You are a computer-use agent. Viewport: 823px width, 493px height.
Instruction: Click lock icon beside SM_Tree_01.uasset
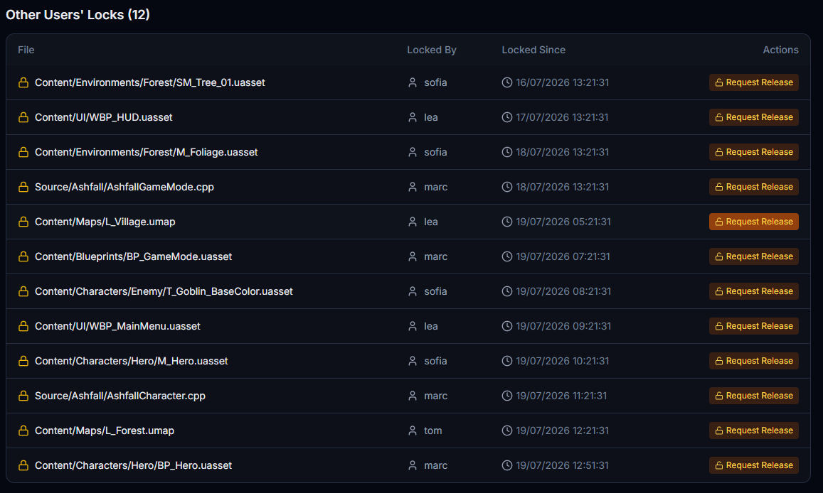(x=23, y=82)
